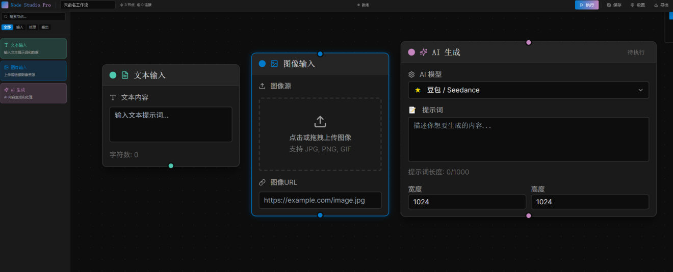Screen dimensions: 673x272
Task: Click the upload icon beside 图像源 label
Action: 263,86
